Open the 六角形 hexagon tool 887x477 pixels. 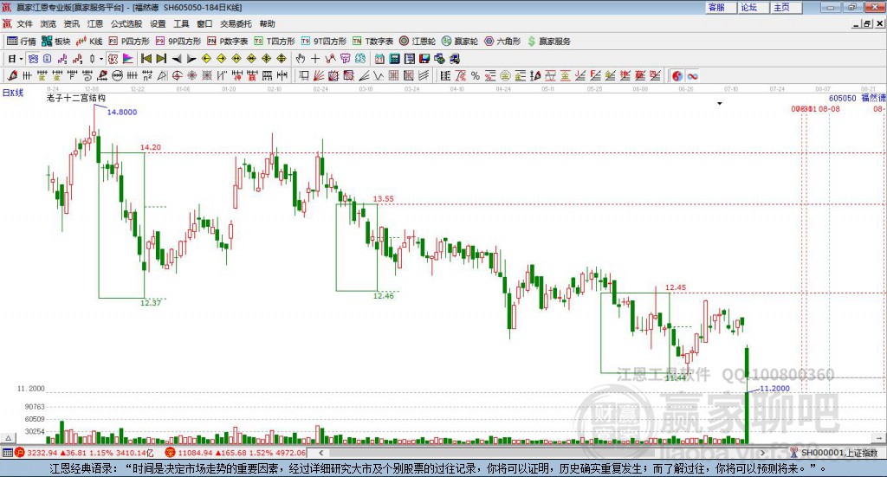coord(502,42)
